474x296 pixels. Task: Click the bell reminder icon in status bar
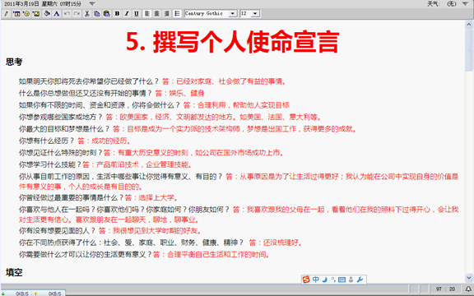point(468,289)
